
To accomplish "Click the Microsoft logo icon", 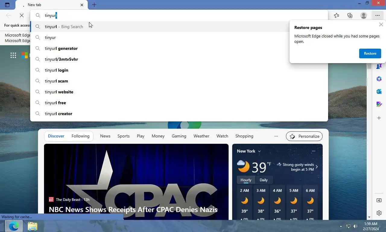I will point(25,55).
